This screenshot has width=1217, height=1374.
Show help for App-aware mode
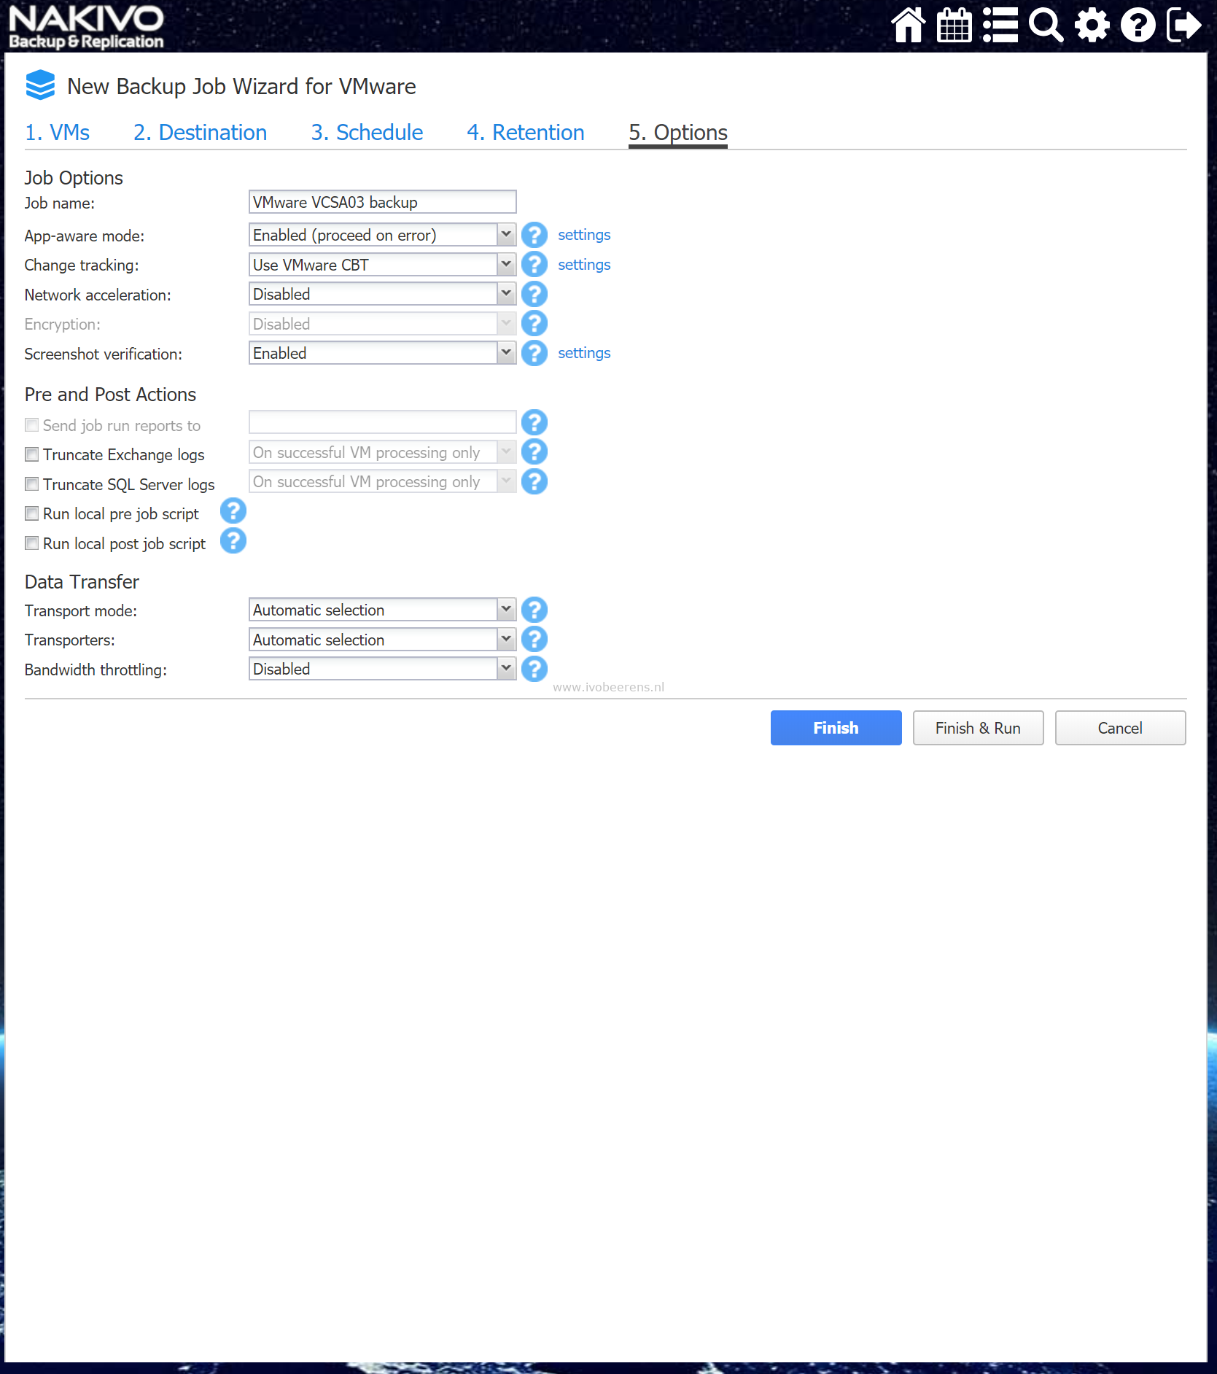pos(534,235)
